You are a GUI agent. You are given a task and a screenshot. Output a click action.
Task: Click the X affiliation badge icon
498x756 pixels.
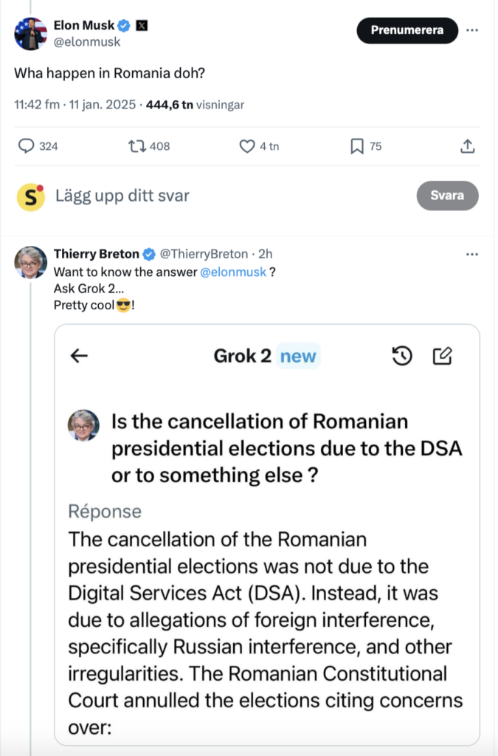click(142, 26)
